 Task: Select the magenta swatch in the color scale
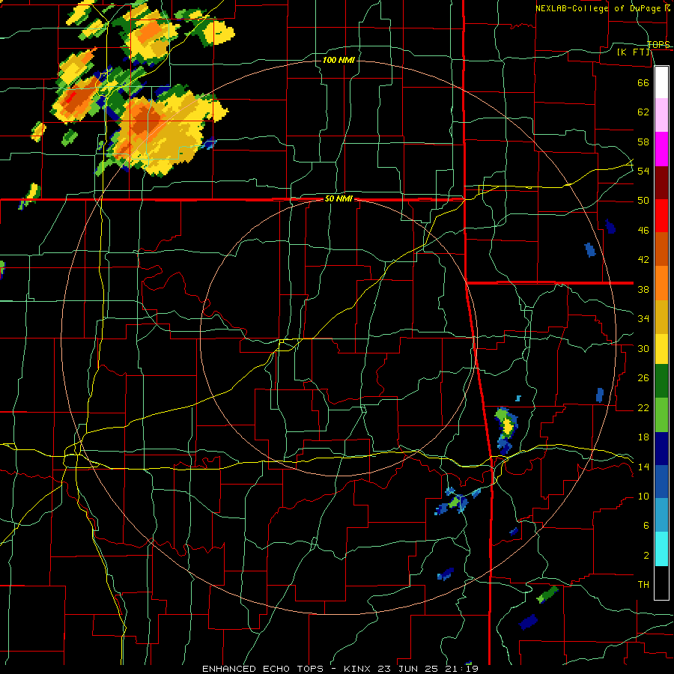tap(661, 149)
